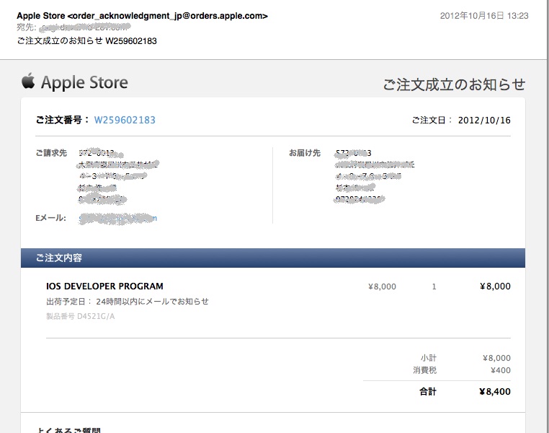Screen dimensions: 549x433
Task: Click the Apple Store header text
Action: [x=84, y=82]
